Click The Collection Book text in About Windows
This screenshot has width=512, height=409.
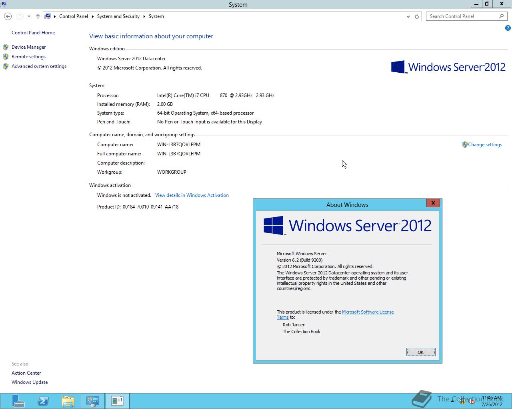(x=302, y=332)
